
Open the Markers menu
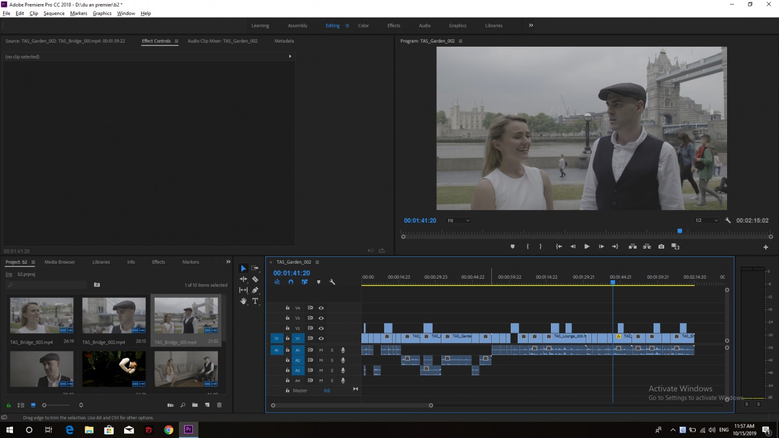point(78,13)
